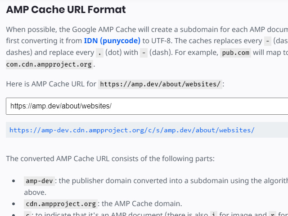The width and height of the screenshot is (288, 216).
Task: Click the i code for image
Action: pyautogui.click(x=214, y=214)
